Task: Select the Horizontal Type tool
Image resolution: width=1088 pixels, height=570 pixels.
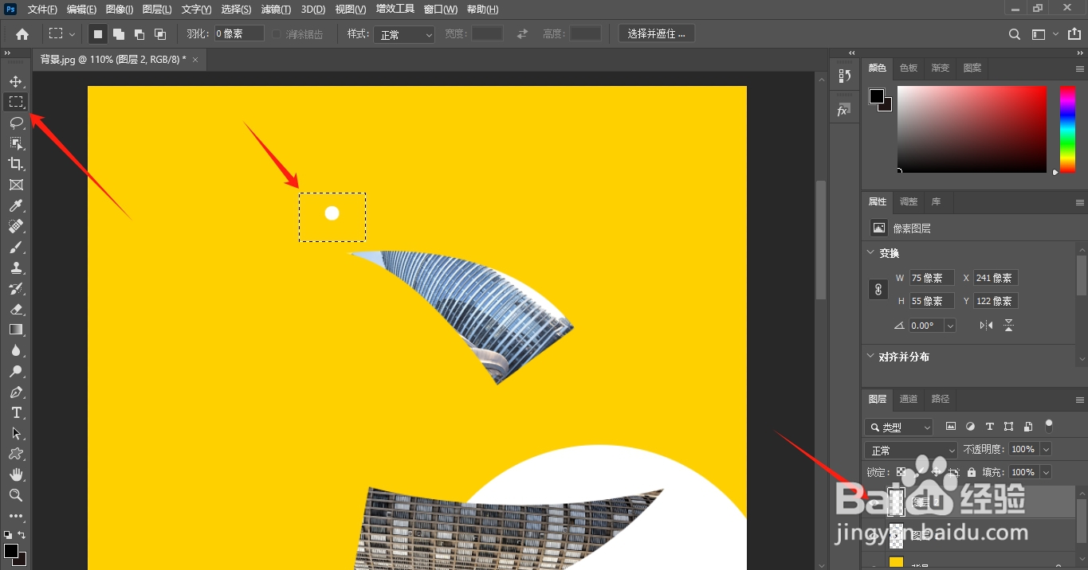Action: (x=16, y=412)
